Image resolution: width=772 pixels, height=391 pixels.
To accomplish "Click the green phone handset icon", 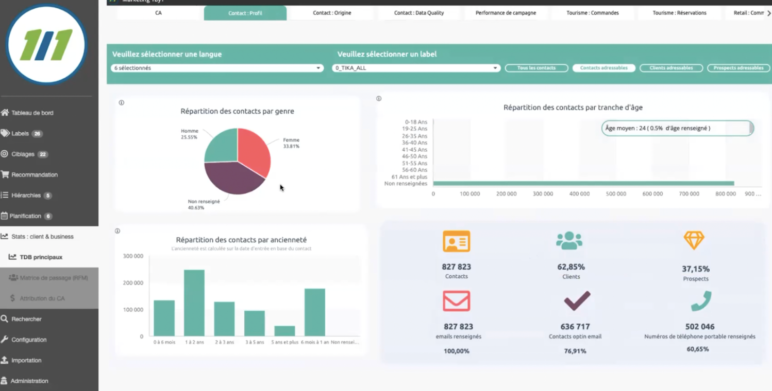I will (701, 301).
